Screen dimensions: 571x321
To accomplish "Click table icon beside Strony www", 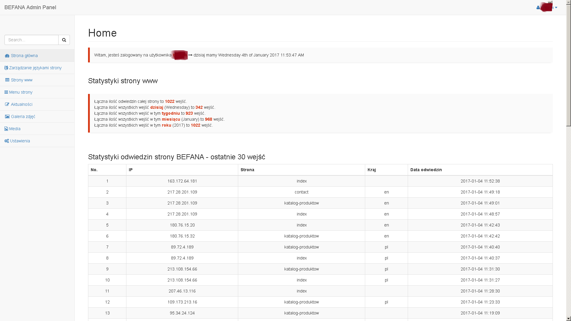I will tap(7, 80).
